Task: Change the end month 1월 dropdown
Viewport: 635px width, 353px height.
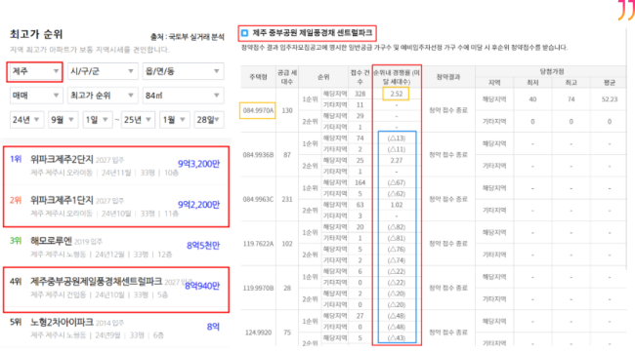Action: [175, 120]
